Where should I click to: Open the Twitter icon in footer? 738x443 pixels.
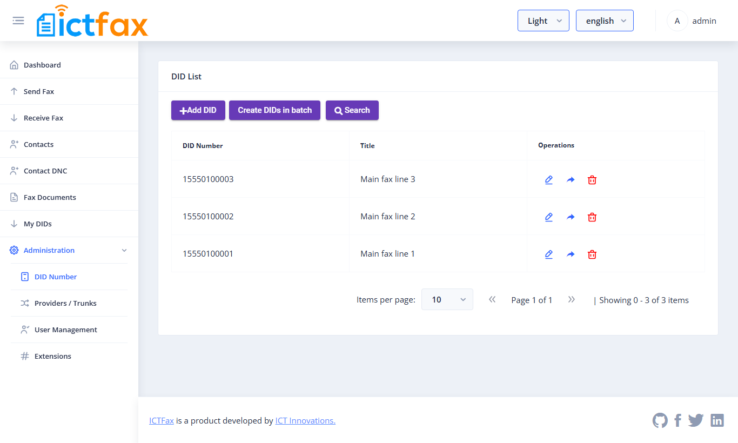click(696, 420)
